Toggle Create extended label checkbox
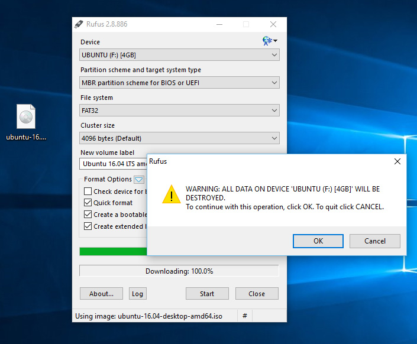Image resolution: width=417 pixels, height=344 pixels. [88, 226]
